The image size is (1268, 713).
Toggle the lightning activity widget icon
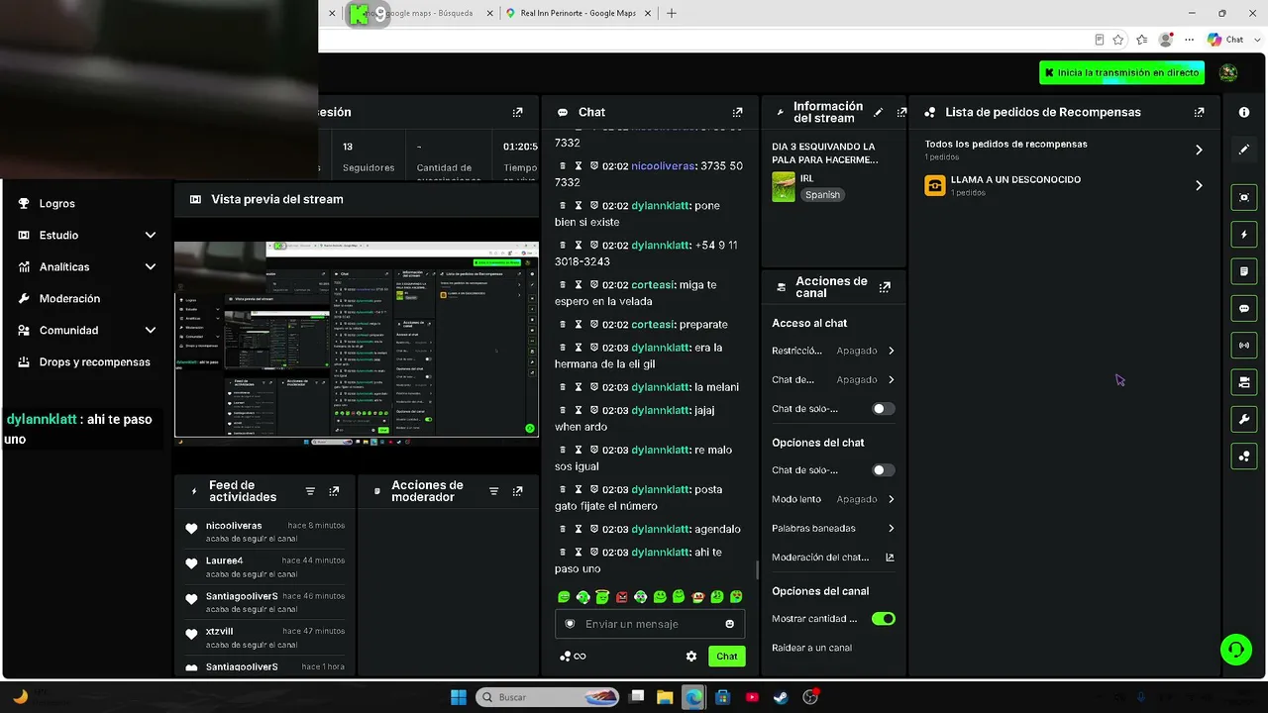(x=1244, y=235)
